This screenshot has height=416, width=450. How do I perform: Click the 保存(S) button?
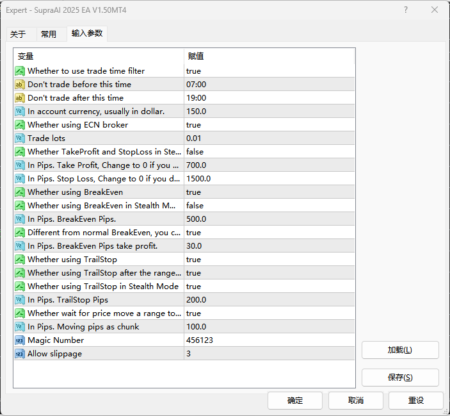[x=400, y=378]
